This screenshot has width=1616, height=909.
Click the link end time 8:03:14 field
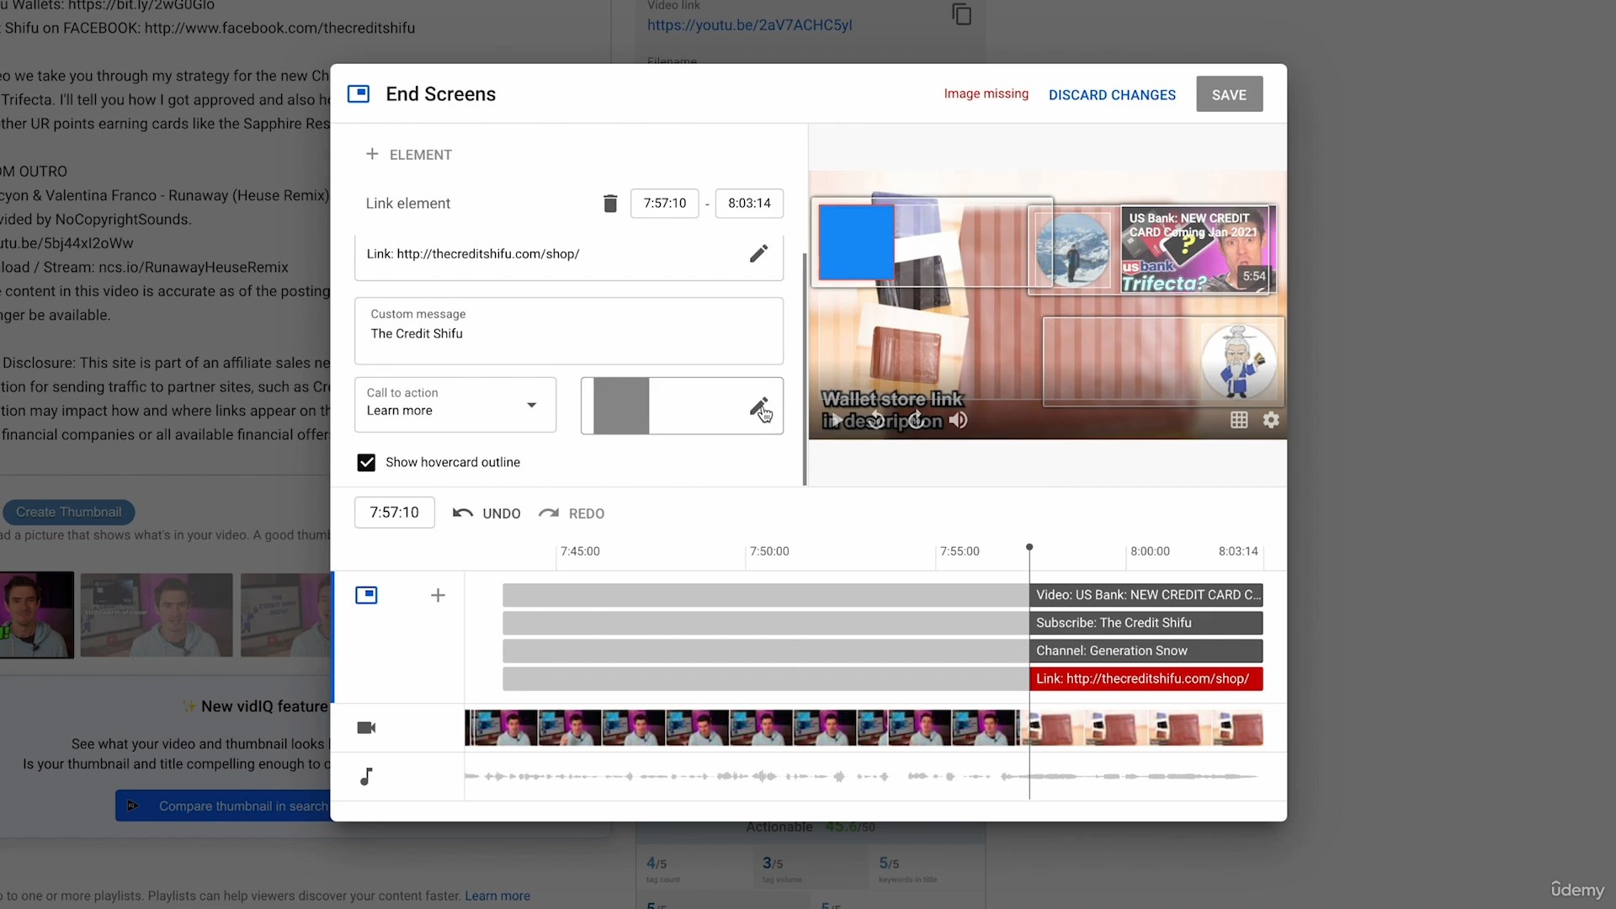(749, 203)
